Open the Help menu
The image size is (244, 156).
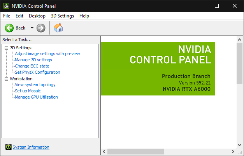[x=84, y=16]
